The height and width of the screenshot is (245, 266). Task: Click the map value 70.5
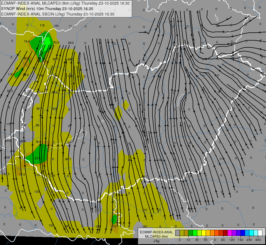(x=56, y=42)
